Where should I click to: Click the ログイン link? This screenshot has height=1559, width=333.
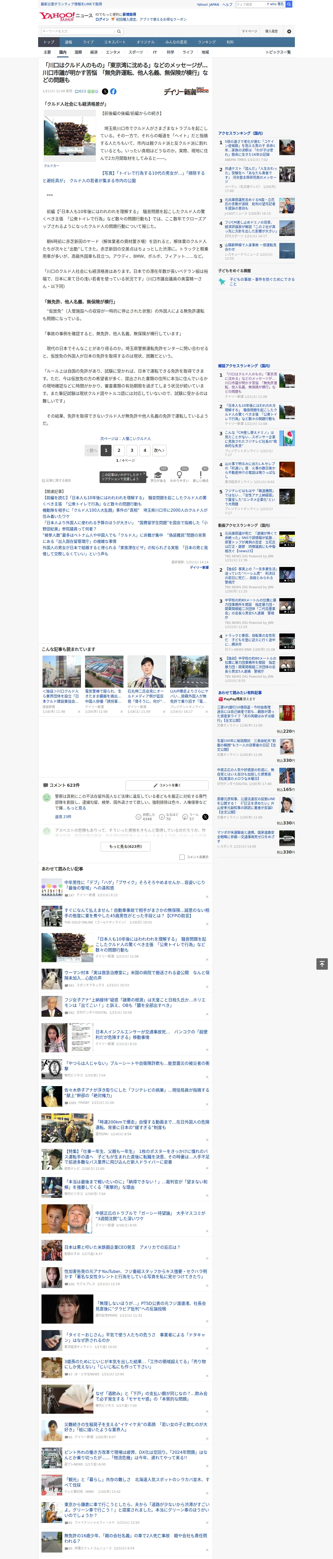pyautogui.click(x=102, y=19)
